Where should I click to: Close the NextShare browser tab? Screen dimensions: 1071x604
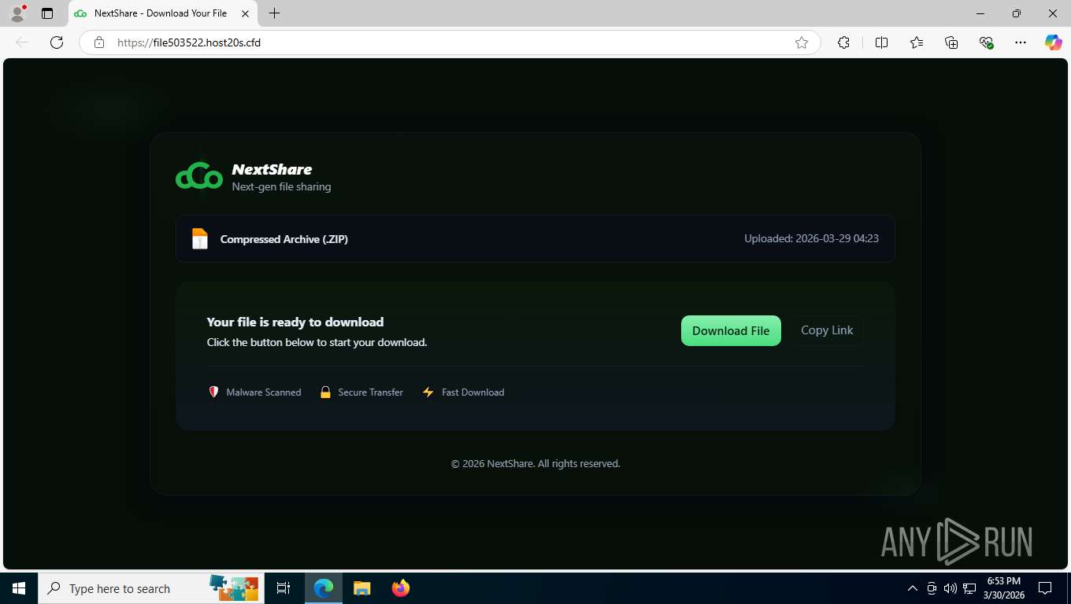pos(245,13)
